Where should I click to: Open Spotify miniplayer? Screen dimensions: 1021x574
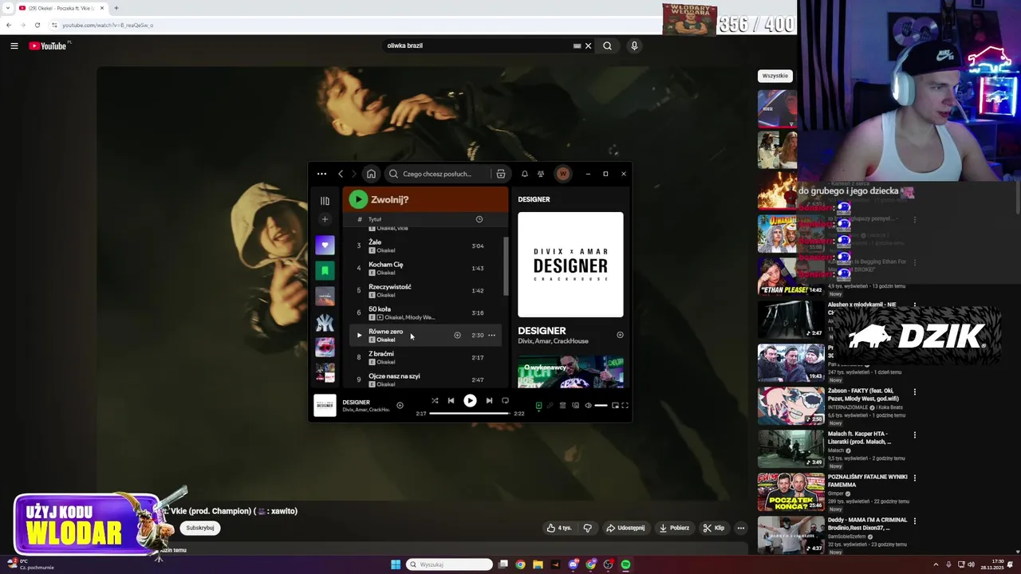(x=615, y=405)
